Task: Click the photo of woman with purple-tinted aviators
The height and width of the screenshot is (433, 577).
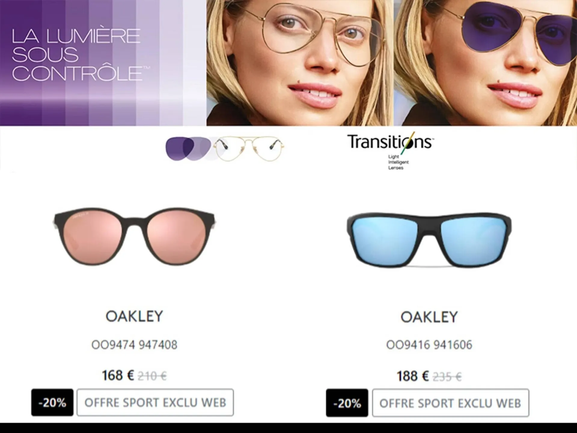Action: tap(486, 63)
